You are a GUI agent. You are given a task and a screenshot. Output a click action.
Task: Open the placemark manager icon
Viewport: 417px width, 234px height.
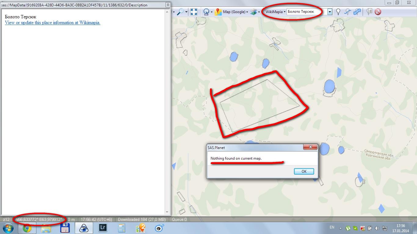(369, 12)
